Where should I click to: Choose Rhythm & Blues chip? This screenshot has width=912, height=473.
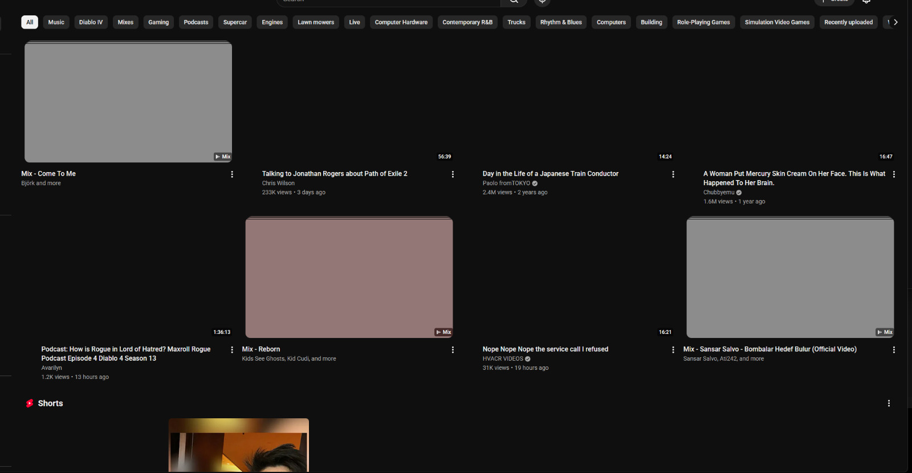click(x=561, y=22)
